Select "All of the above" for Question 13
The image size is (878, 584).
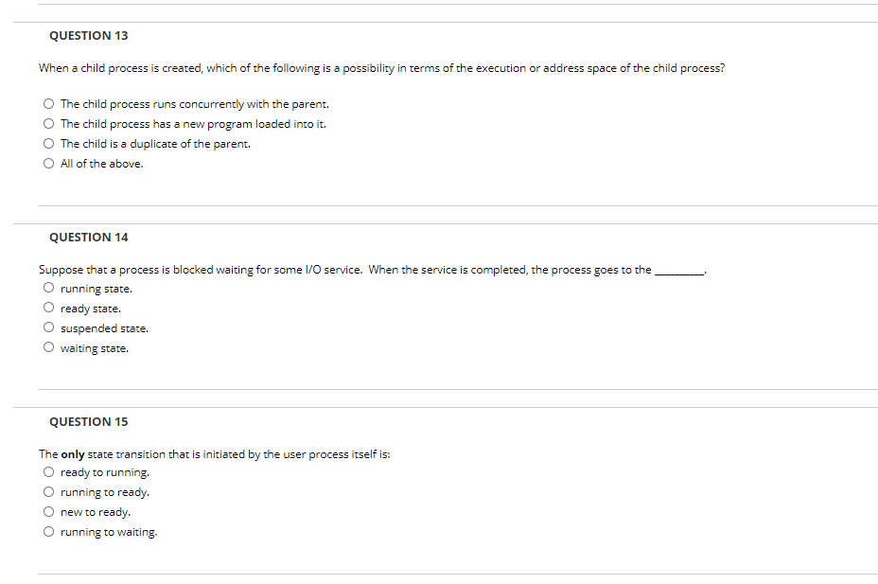(47, 163)
